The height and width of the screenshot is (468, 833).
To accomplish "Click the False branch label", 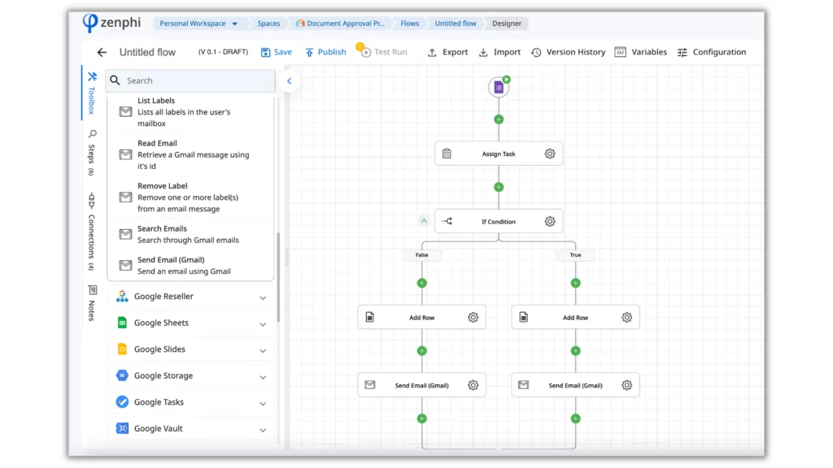I will (422, 255).
